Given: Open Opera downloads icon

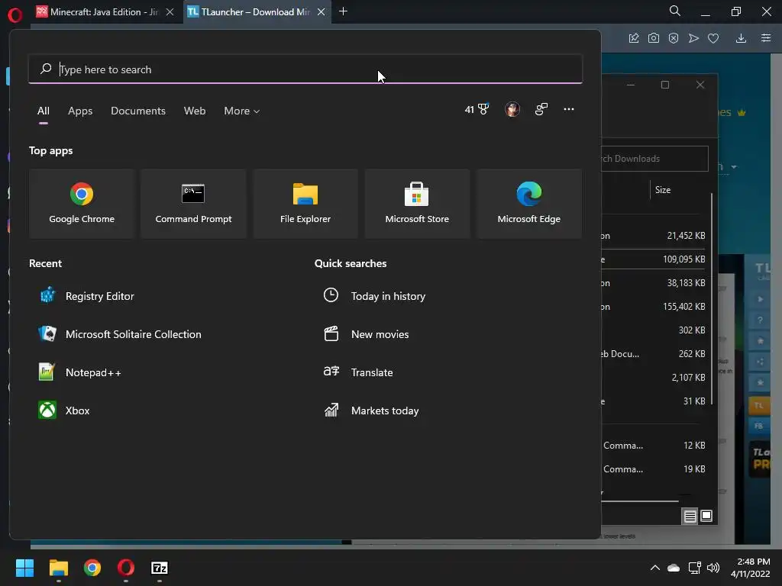Looking at the screenshot, I should point(741,38).
